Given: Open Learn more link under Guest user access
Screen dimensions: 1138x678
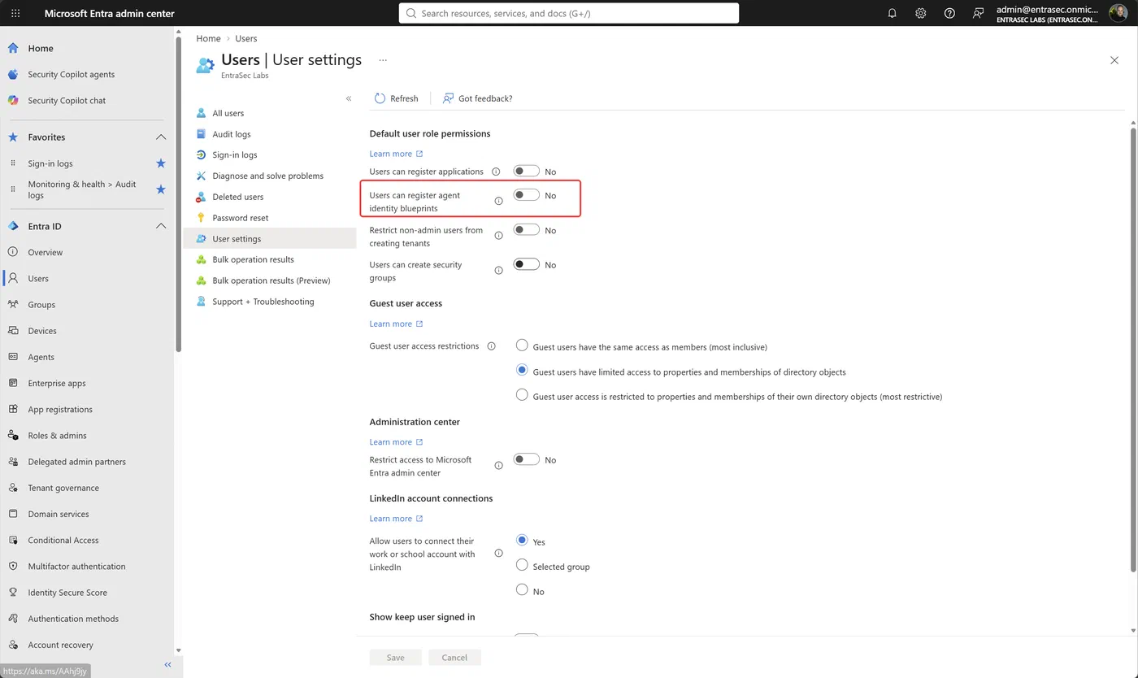Looking at the screenshot, I should (x=396, y=324).
